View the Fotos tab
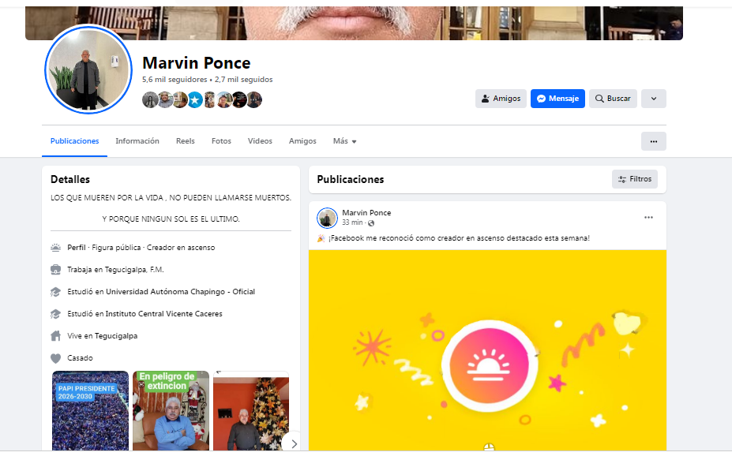732x456 pixels. pos(221,140)
